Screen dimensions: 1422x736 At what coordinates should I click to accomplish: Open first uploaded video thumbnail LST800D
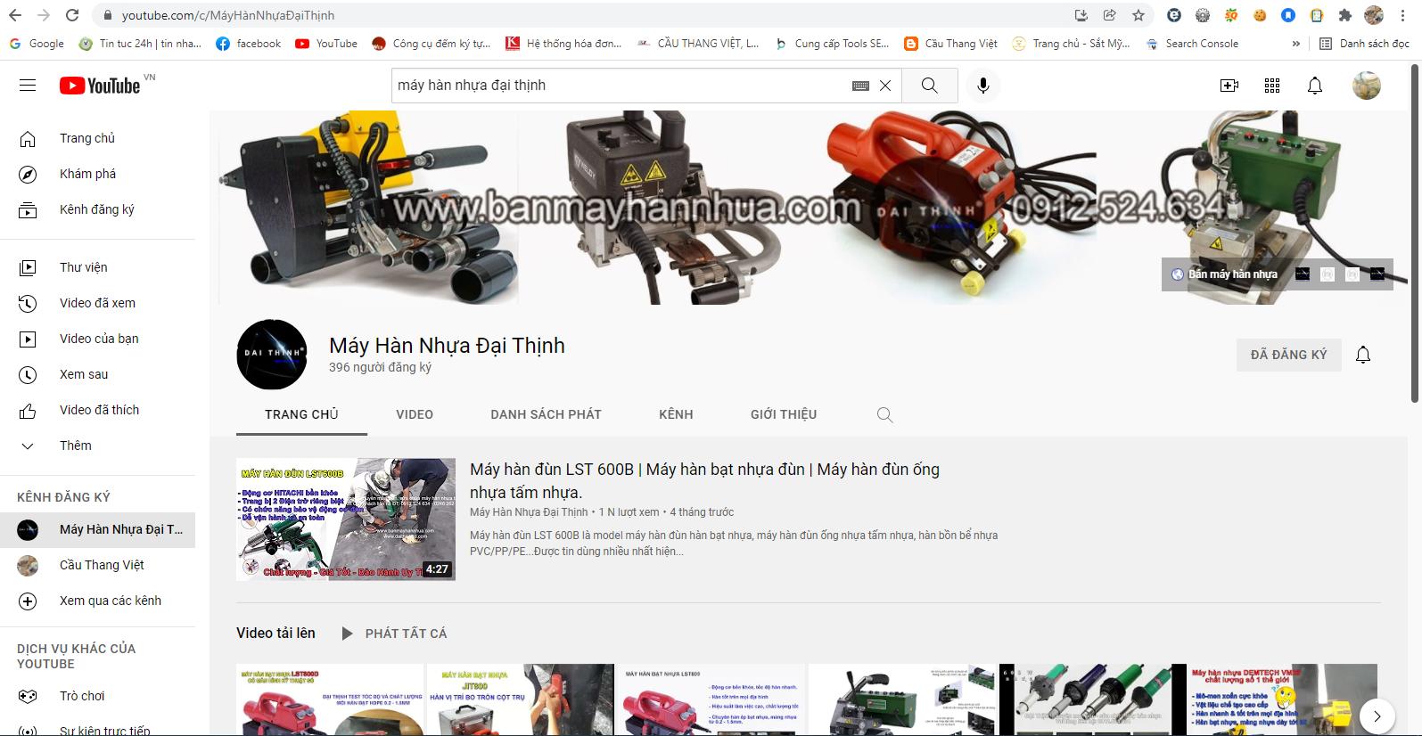[x=330, y=699]
